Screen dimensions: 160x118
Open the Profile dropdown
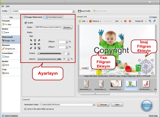click(74, 11)
